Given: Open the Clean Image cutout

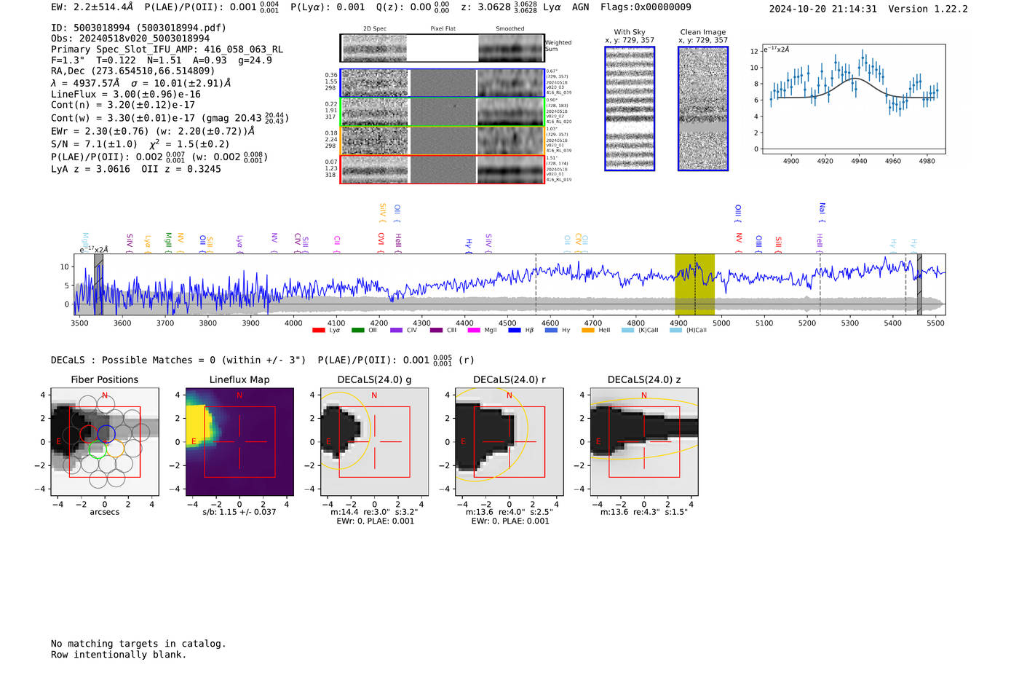Looking at the screenshot, I should coord(703,109).
